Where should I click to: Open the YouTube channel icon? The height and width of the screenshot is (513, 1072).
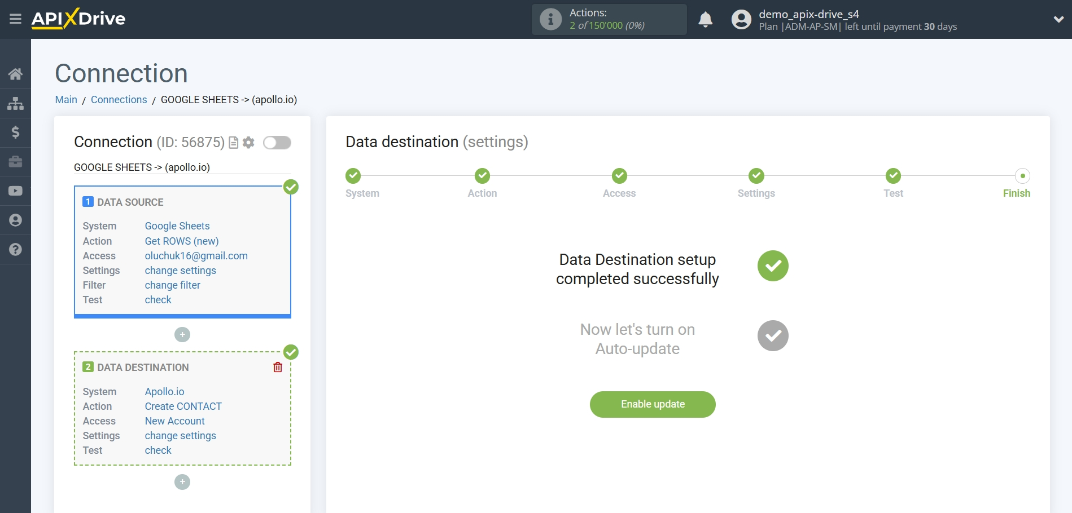click(x=15, y=191)
